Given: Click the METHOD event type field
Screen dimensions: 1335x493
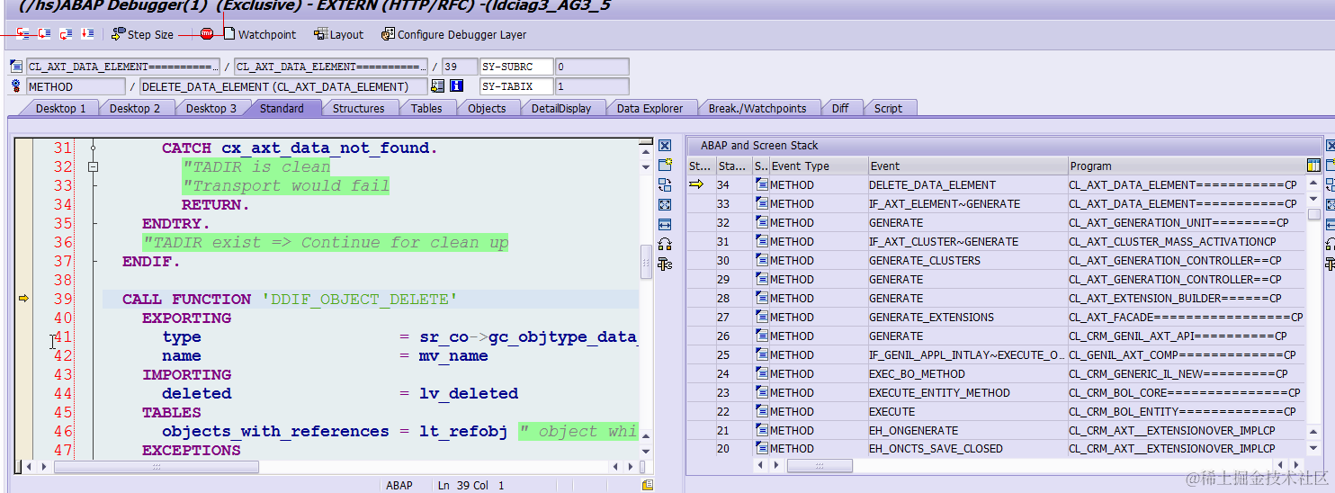Looking at the screenshot, I should [76, 86].
